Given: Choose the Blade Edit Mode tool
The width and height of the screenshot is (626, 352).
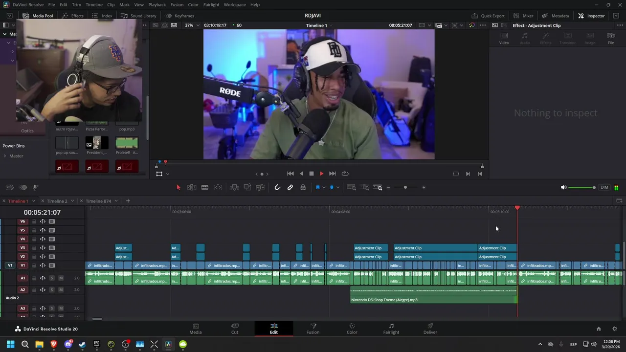Looking at the screenshot, I should pos(205,187).
